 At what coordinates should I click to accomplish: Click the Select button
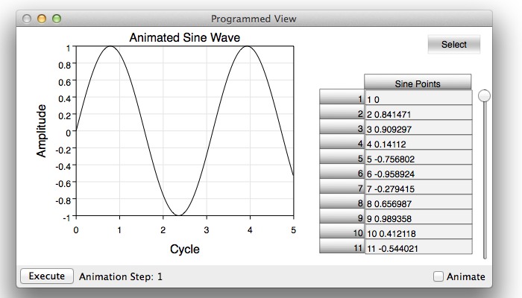point(453,44)
